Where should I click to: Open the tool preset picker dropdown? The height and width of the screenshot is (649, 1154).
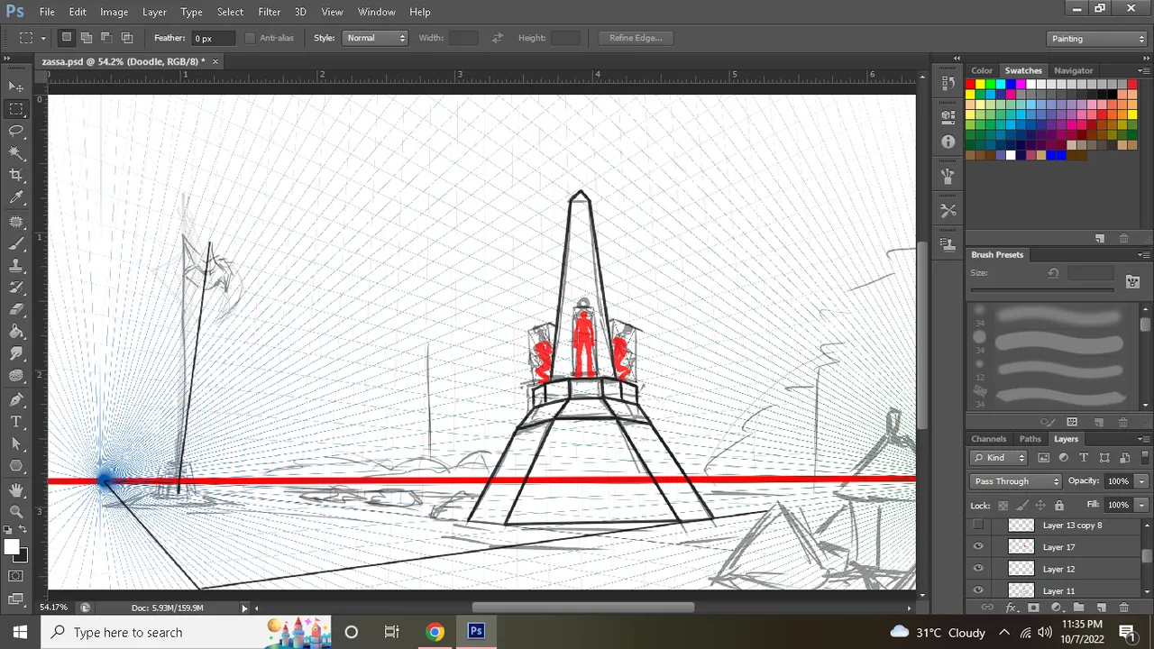pyautogui.click(x=44, y=38)
